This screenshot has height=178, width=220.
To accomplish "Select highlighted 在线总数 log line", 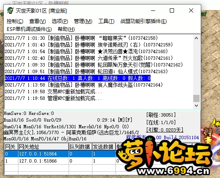I will pyautogui.click(x=78, y=78).
